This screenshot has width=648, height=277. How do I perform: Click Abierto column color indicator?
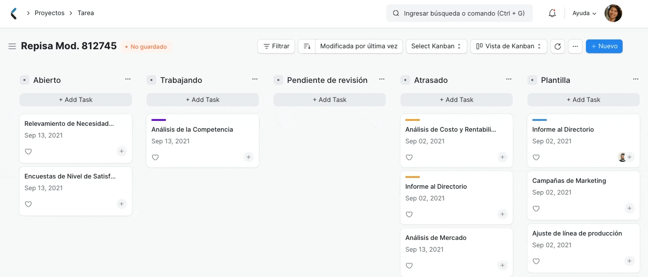(24, 80)
